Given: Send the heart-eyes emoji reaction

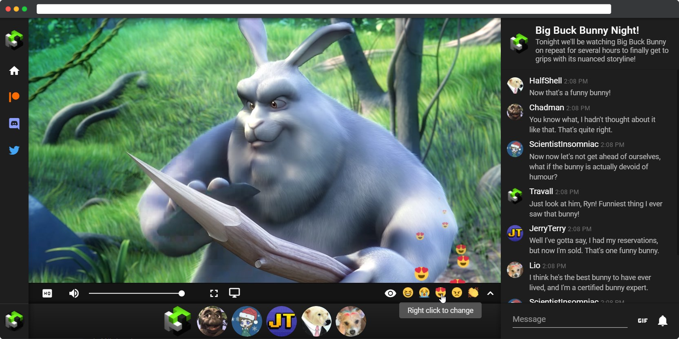Looking at the screenshot, I should [440, 292].
